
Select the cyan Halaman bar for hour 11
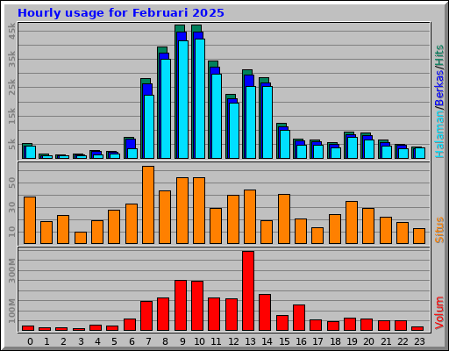tap(217, 116)
